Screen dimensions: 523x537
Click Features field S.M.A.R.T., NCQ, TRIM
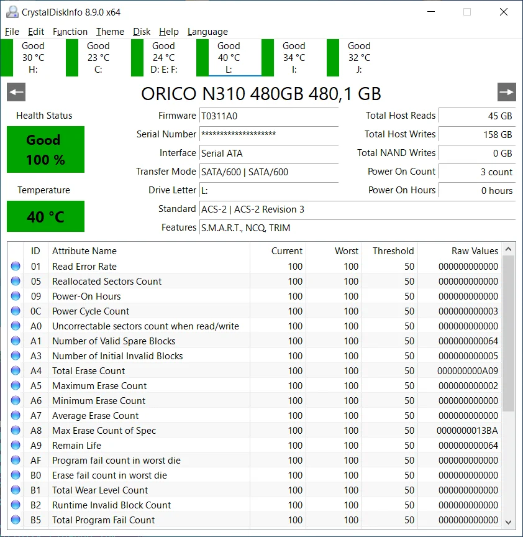(357, 227)
